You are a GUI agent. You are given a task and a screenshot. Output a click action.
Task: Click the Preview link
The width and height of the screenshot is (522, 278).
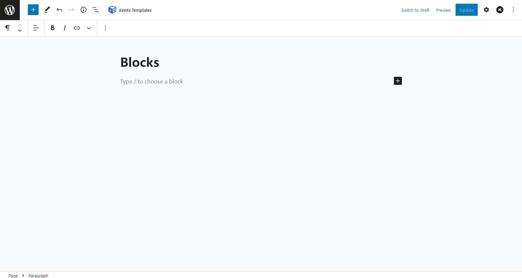point(443,10)
